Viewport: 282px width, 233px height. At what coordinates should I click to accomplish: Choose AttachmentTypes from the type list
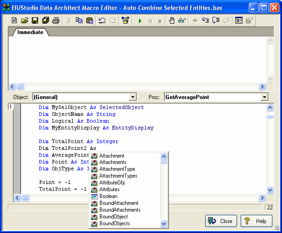125,176
